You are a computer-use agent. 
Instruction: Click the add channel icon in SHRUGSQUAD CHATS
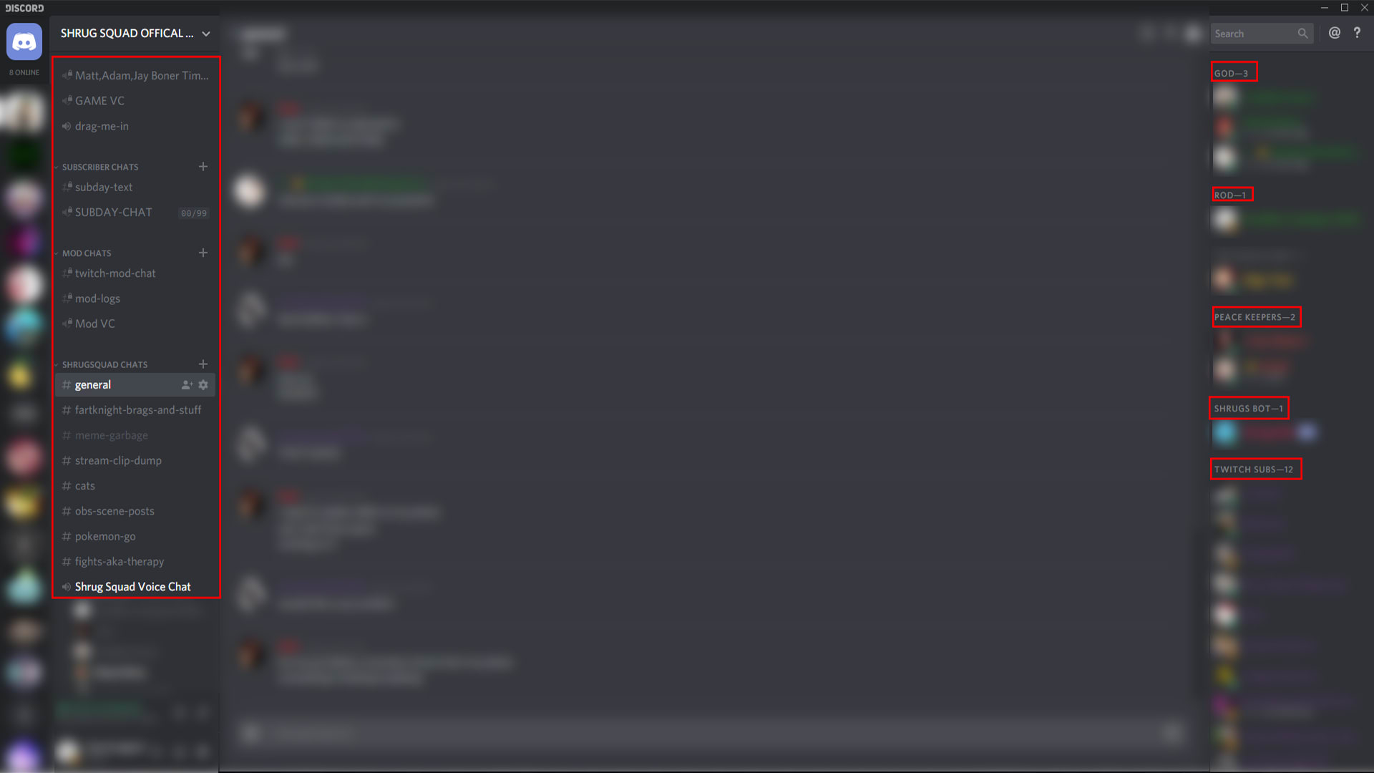(203, 364)
